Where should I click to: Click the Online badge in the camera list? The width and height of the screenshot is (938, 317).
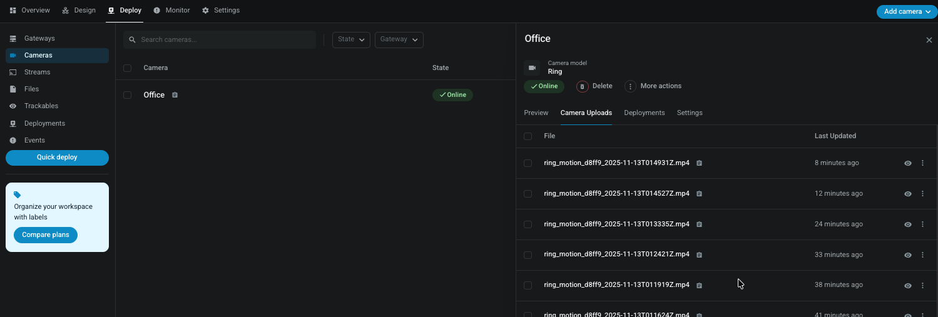point(452,95)
